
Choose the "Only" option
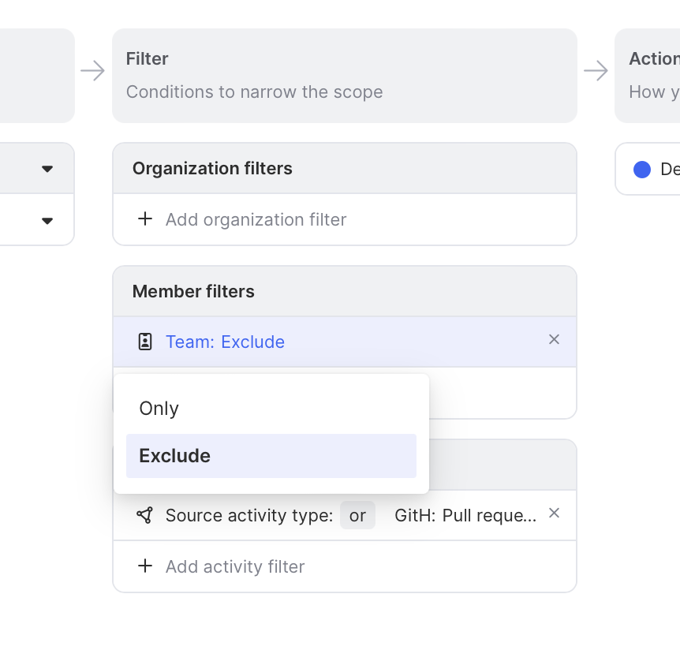[159, 409]
